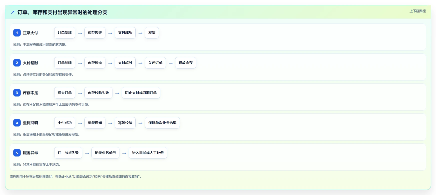The image size is (436, 195).
Task: Click the 库存校验失败 step node
Action: pyautogui.click(x=98, y=93)
